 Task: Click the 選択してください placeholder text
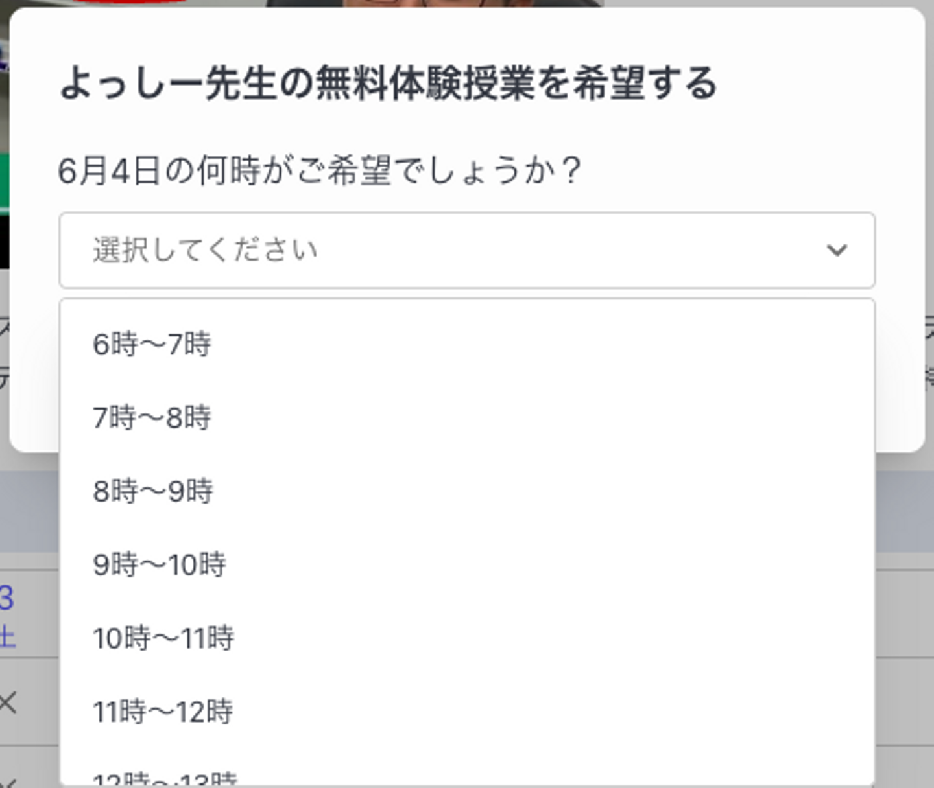tap(205, 250)
